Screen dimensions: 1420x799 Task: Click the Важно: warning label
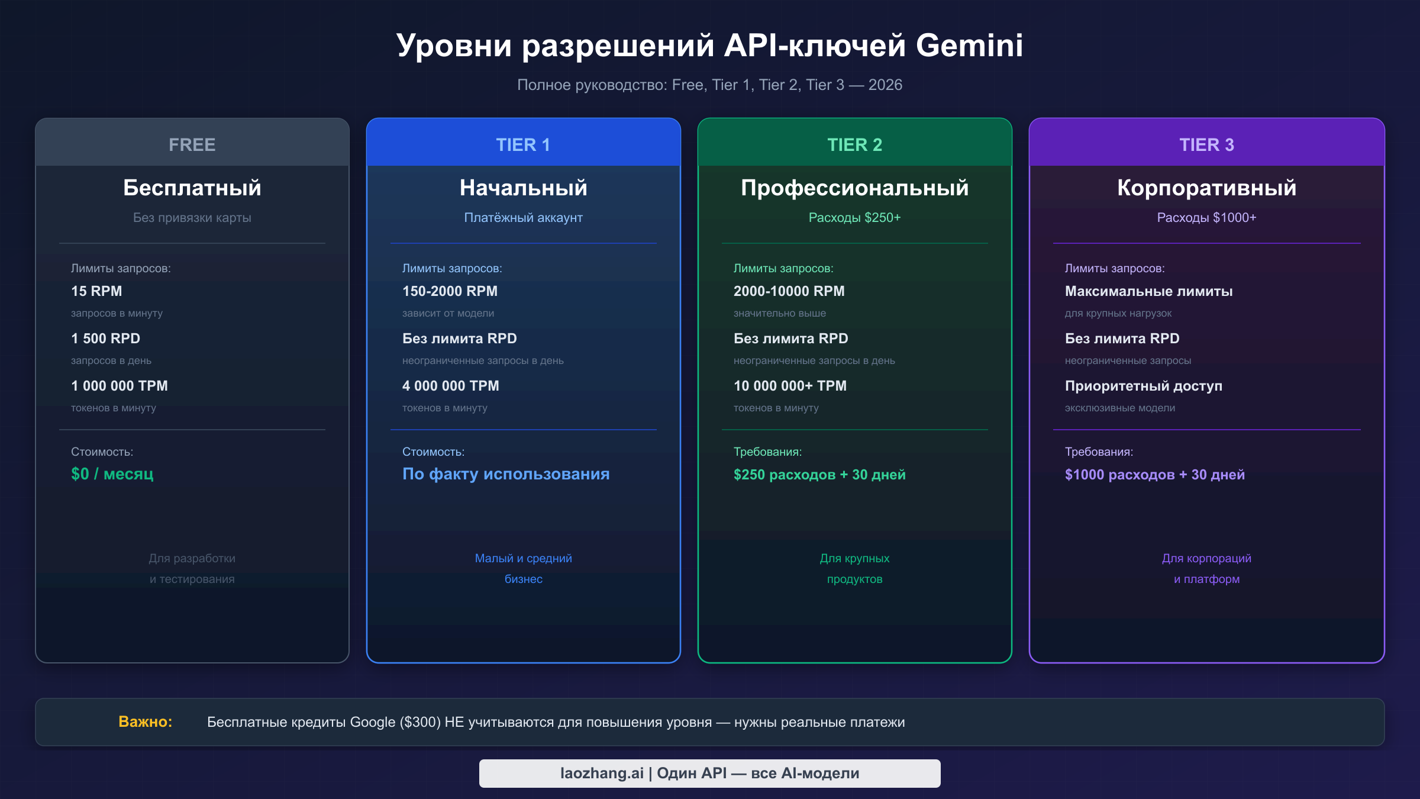145,721
